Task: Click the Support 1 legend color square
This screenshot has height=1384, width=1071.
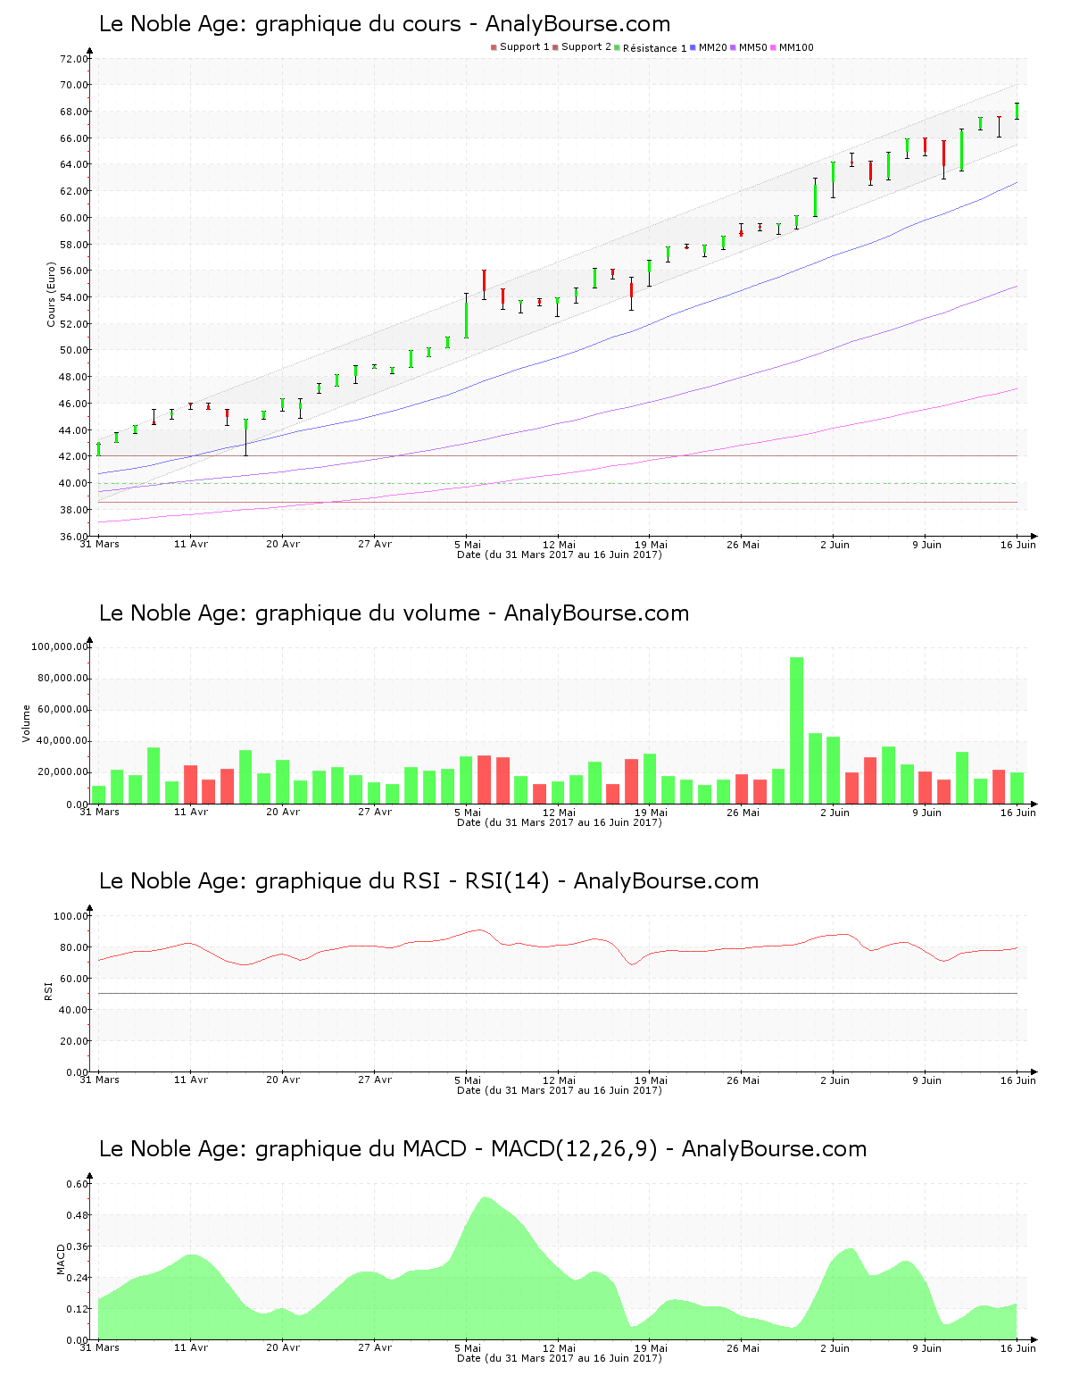Action: pos(494,47)
